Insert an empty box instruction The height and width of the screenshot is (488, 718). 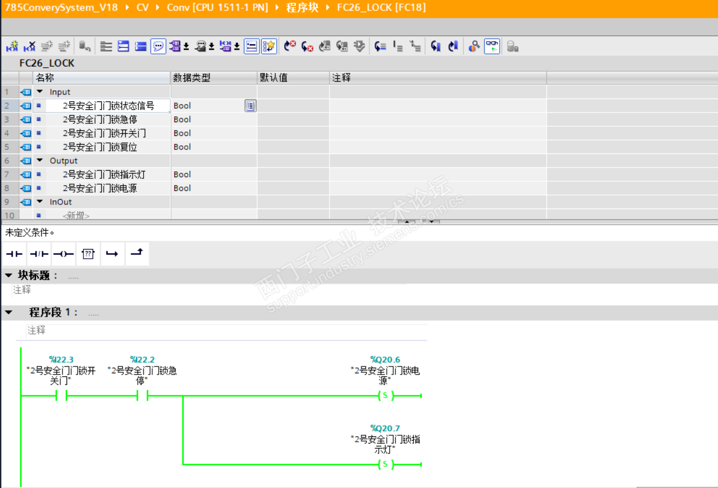tap(88, 254)
